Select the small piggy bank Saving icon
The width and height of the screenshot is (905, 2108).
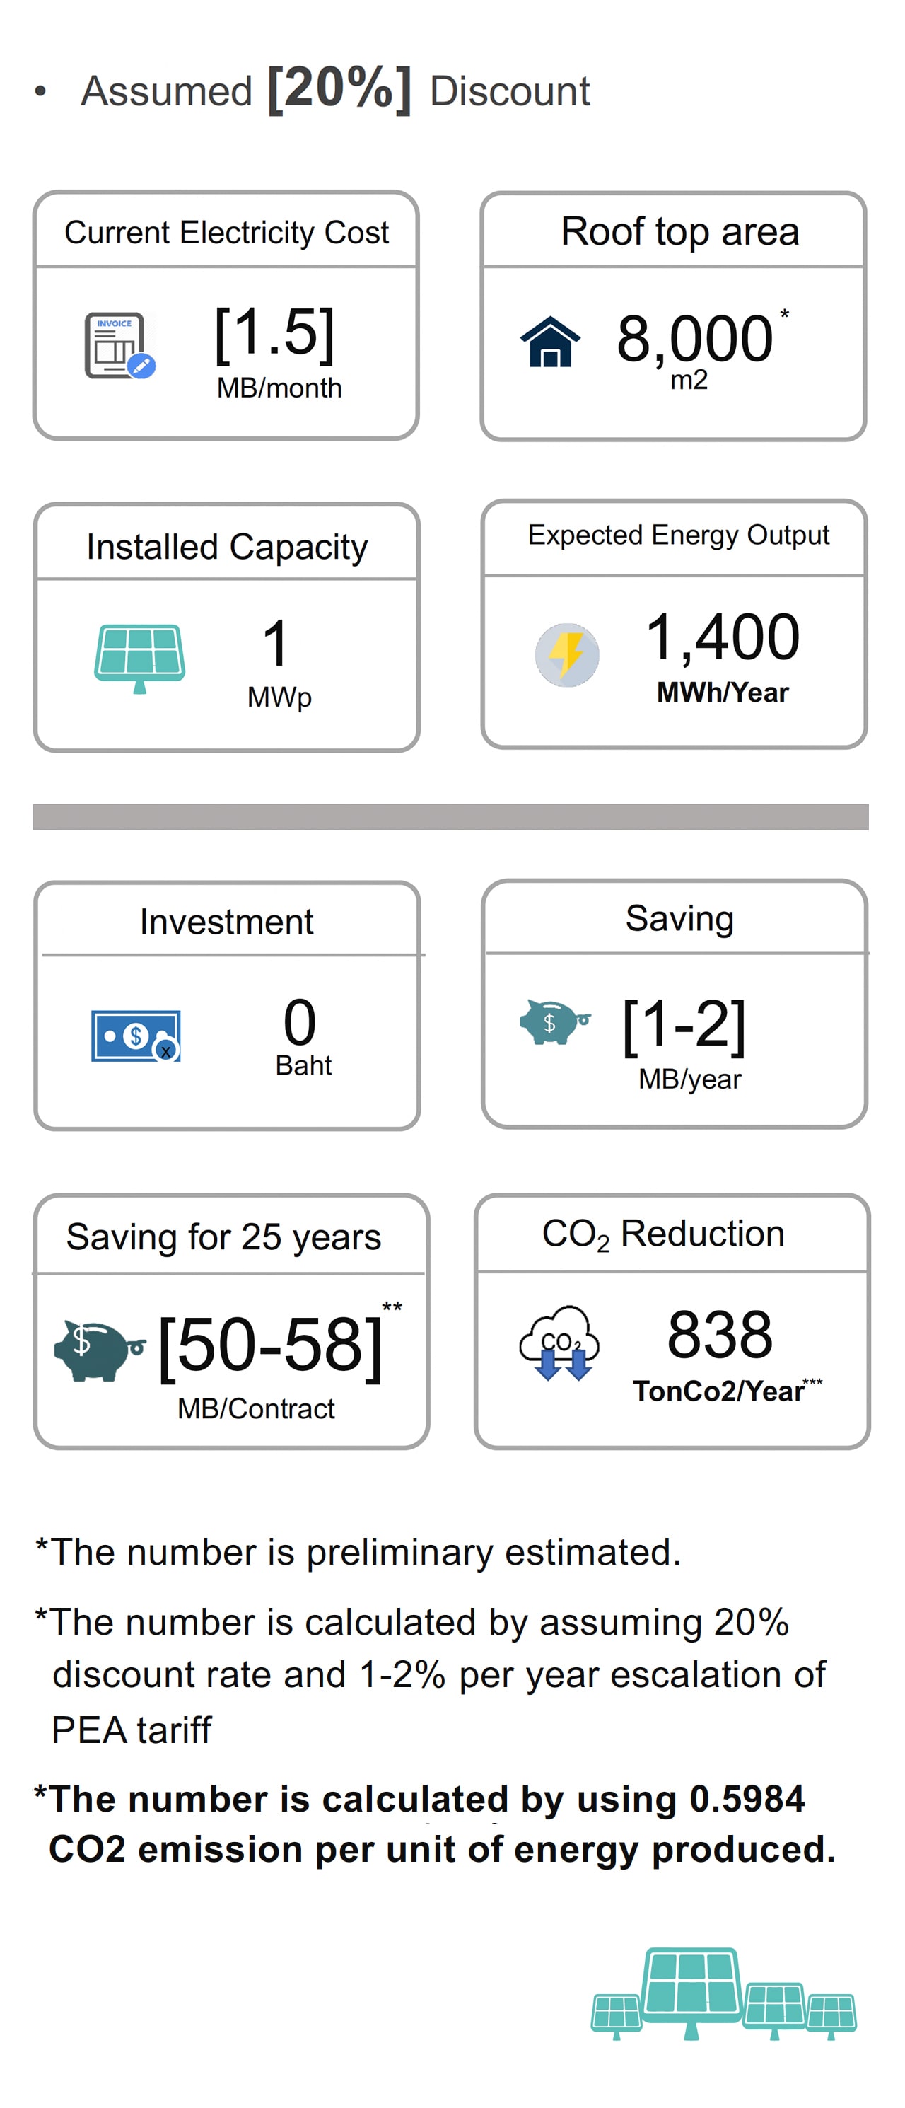tap(555, 1021)
